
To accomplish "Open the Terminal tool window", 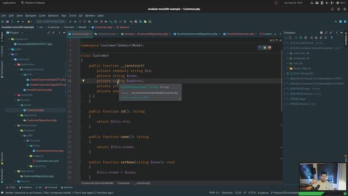I will (51, 187).
